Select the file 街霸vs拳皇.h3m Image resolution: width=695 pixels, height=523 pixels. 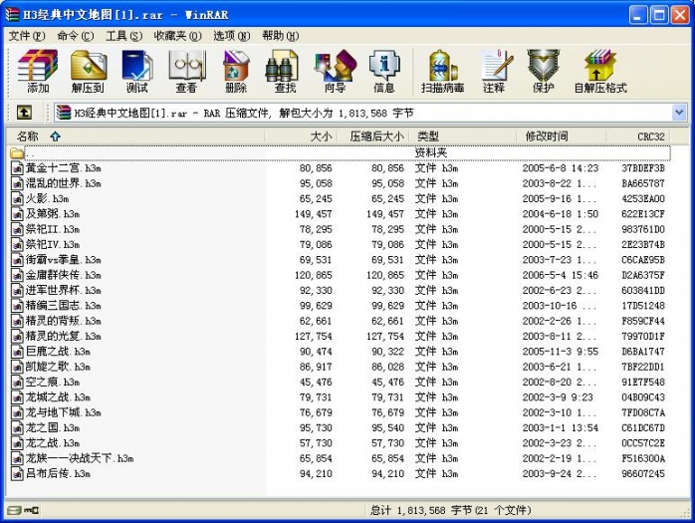[64, 260]
